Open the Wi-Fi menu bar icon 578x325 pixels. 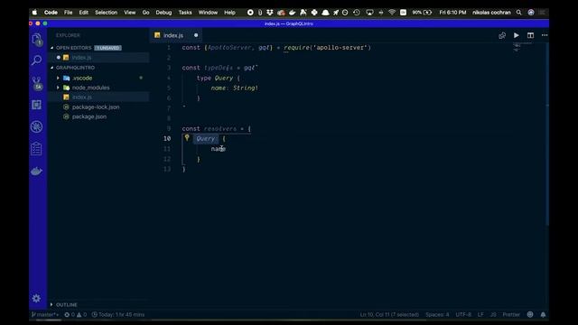click(x=392, y=13)
